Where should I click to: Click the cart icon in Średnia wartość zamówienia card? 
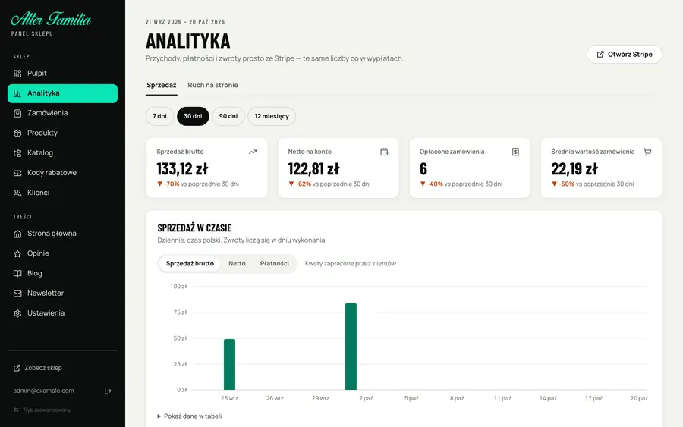647,152
